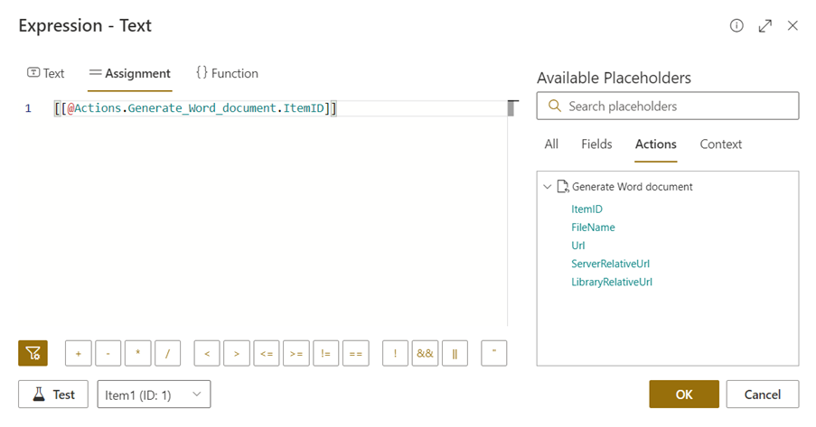816x427 pixels.
Task: Click the OK button
Action: coord(683,395)
